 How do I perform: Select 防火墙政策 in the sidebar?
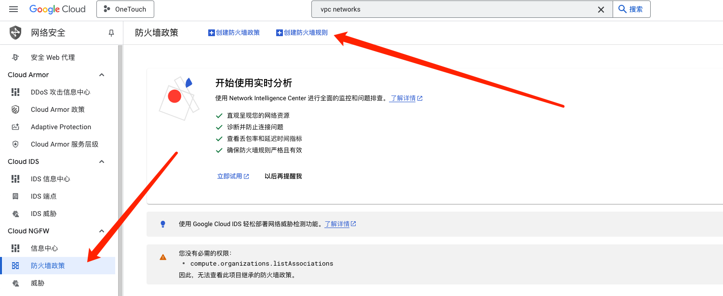click(48, 266)
